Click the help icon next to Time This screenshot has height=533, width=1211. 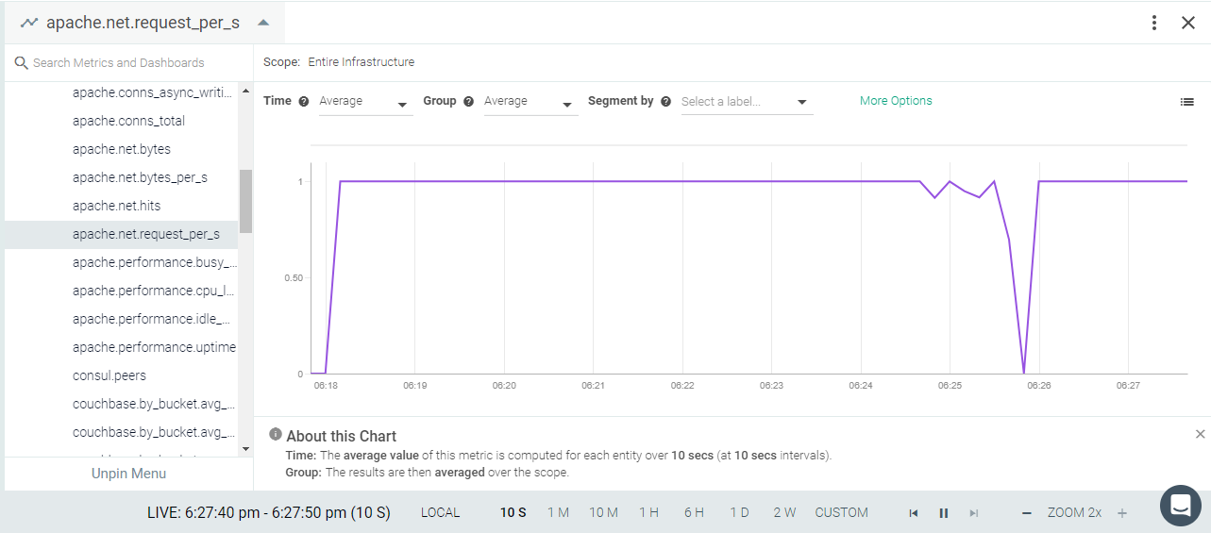tap(304, 101)
